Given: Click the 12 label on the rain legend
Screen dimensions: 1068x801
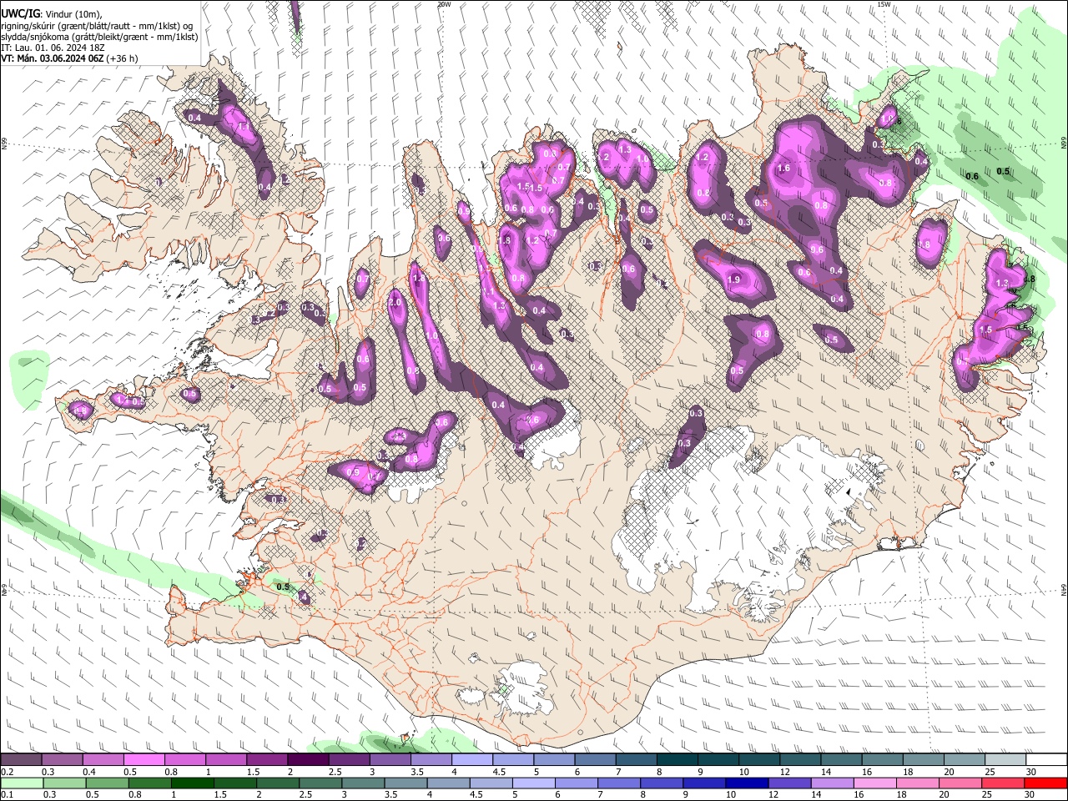Looking at the screenshot, I should pos(774,795).
